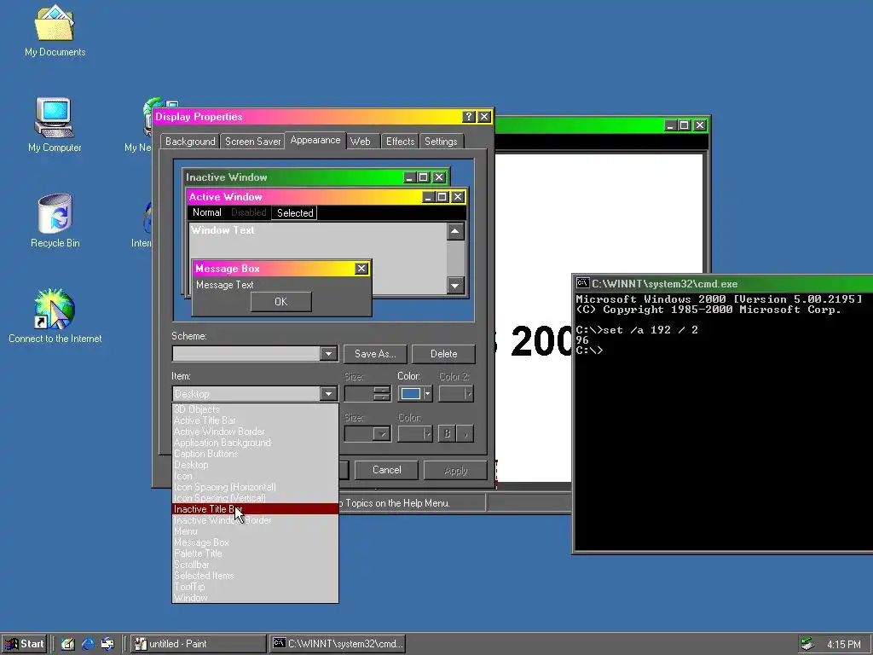The width and height of the screenshot is (873, 655).
Task: Choose Active Window Border from list
Action: (x=255, y=432)
